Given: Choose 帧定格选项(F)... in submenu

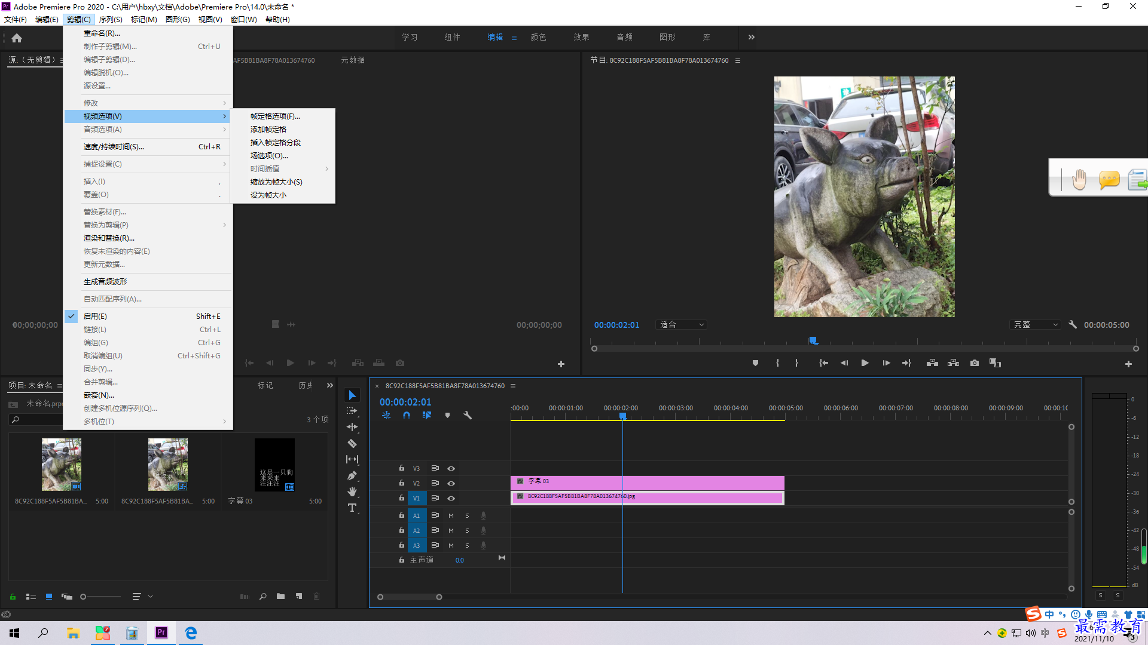Looking at the screenshot, I should point(283,116).
